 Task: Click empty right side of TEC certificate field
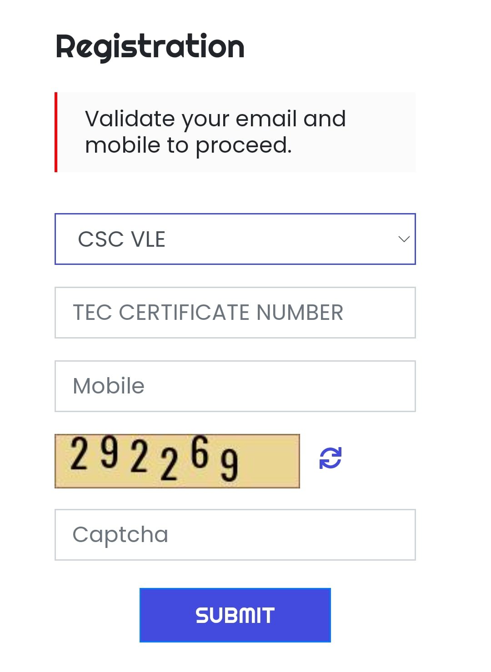coord(382,313)
